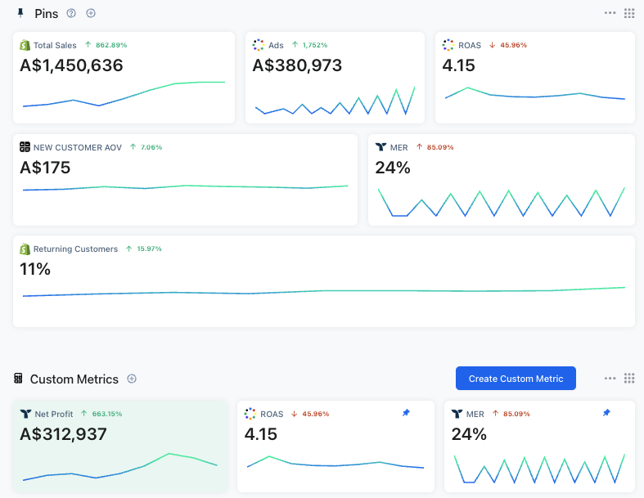Unpin the MER custom metric pin icon
The image size is (644, 498).
coord(606,413)
